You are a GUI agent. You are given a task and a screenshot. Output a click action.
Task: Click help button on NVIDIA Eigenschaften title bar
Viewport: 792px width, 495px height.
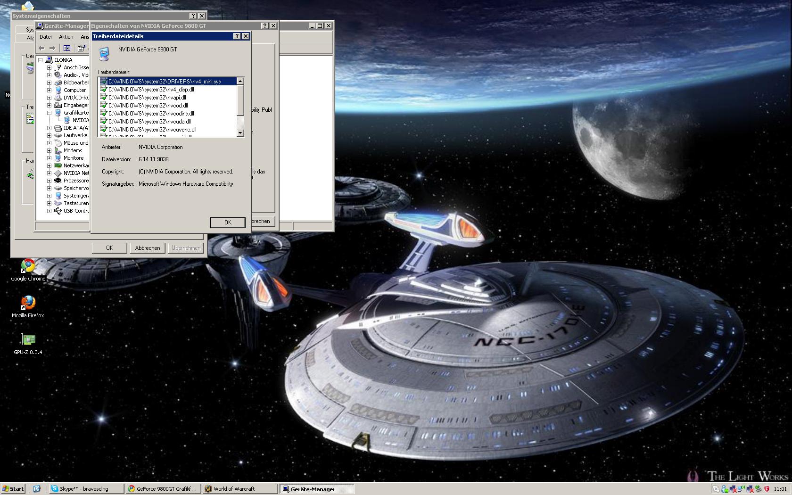click(264, 26)
